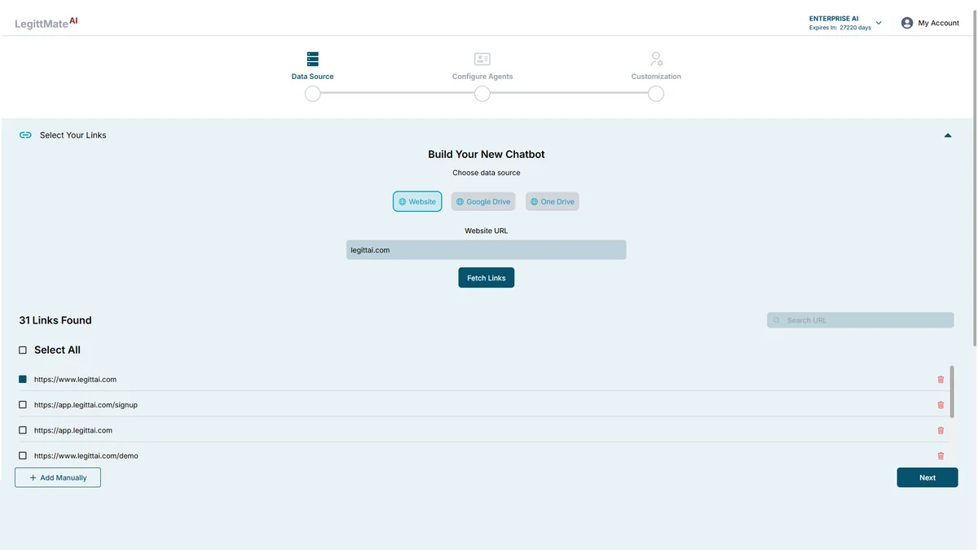Focus the Search URL input field
This screenshot has width=978, height=550.
(861, 320)
